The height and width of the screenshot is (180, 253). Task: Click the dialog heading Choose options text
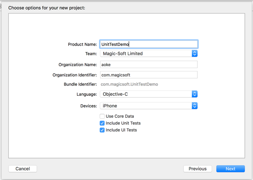click(x=47, y=8)
